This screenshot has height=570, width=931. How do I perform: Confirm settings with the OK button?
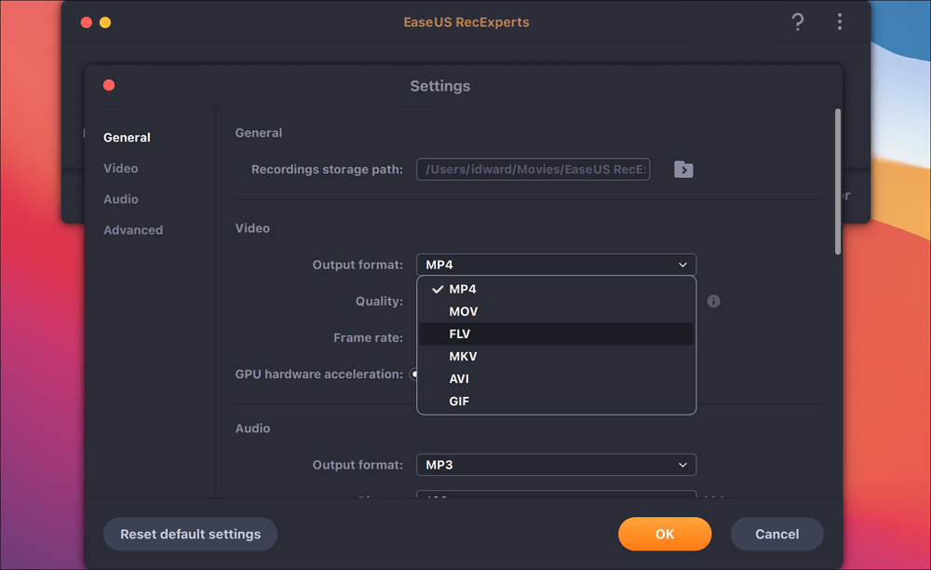665,534
